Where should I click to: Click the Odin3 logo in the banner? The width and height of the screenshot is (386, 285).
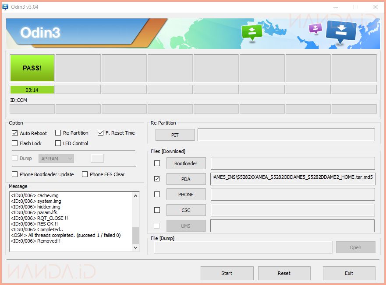click(x=40, y=33)
